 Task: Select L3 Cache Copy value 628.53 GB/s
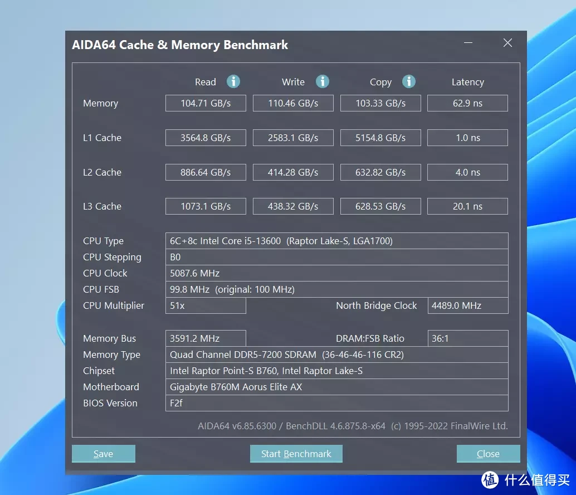(380, 206)
